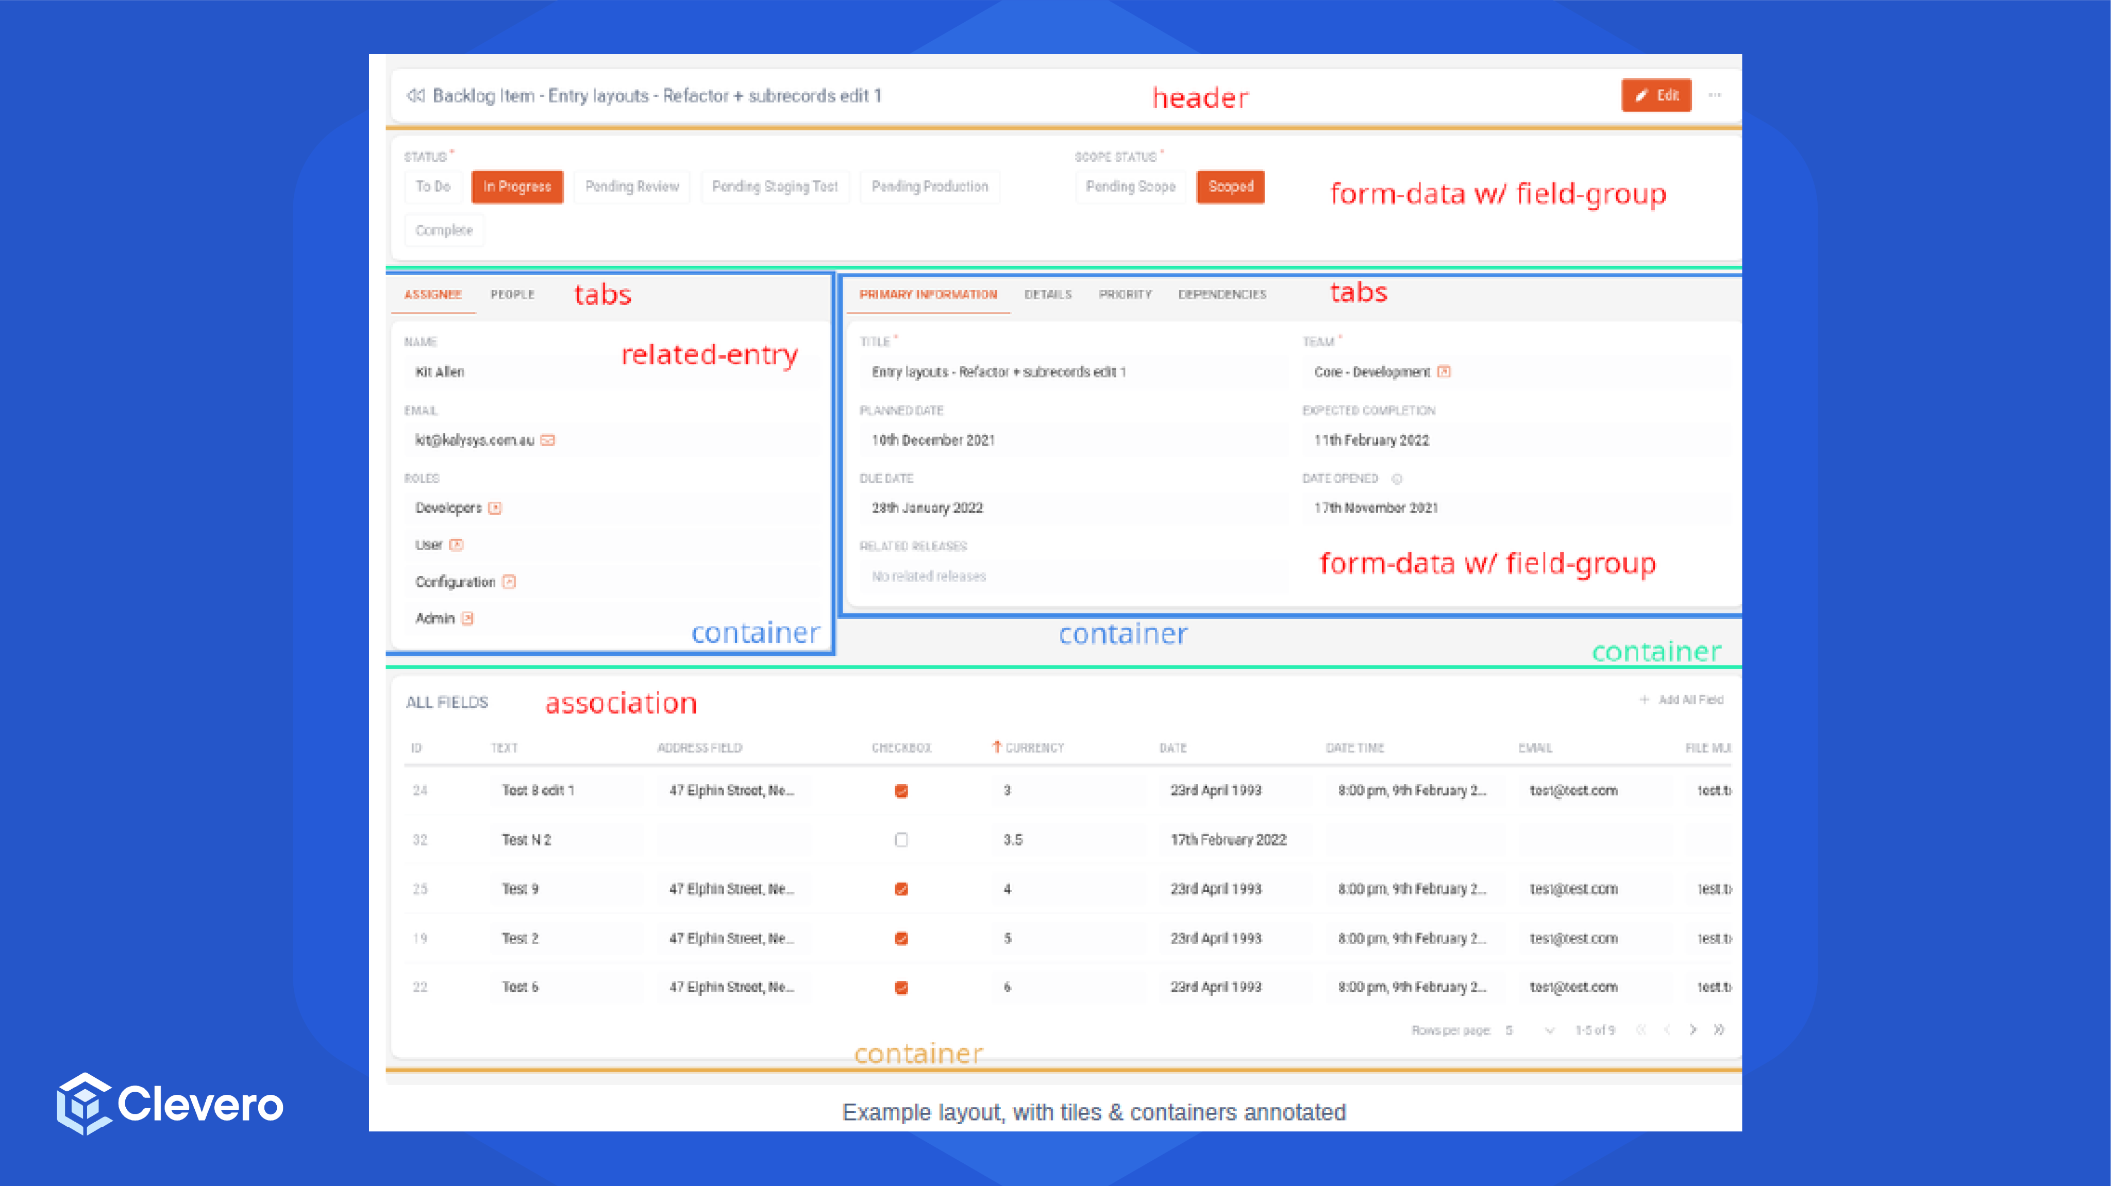Sort by the ID column header
Viewport: 2111px width, 1186px height.
416,748
